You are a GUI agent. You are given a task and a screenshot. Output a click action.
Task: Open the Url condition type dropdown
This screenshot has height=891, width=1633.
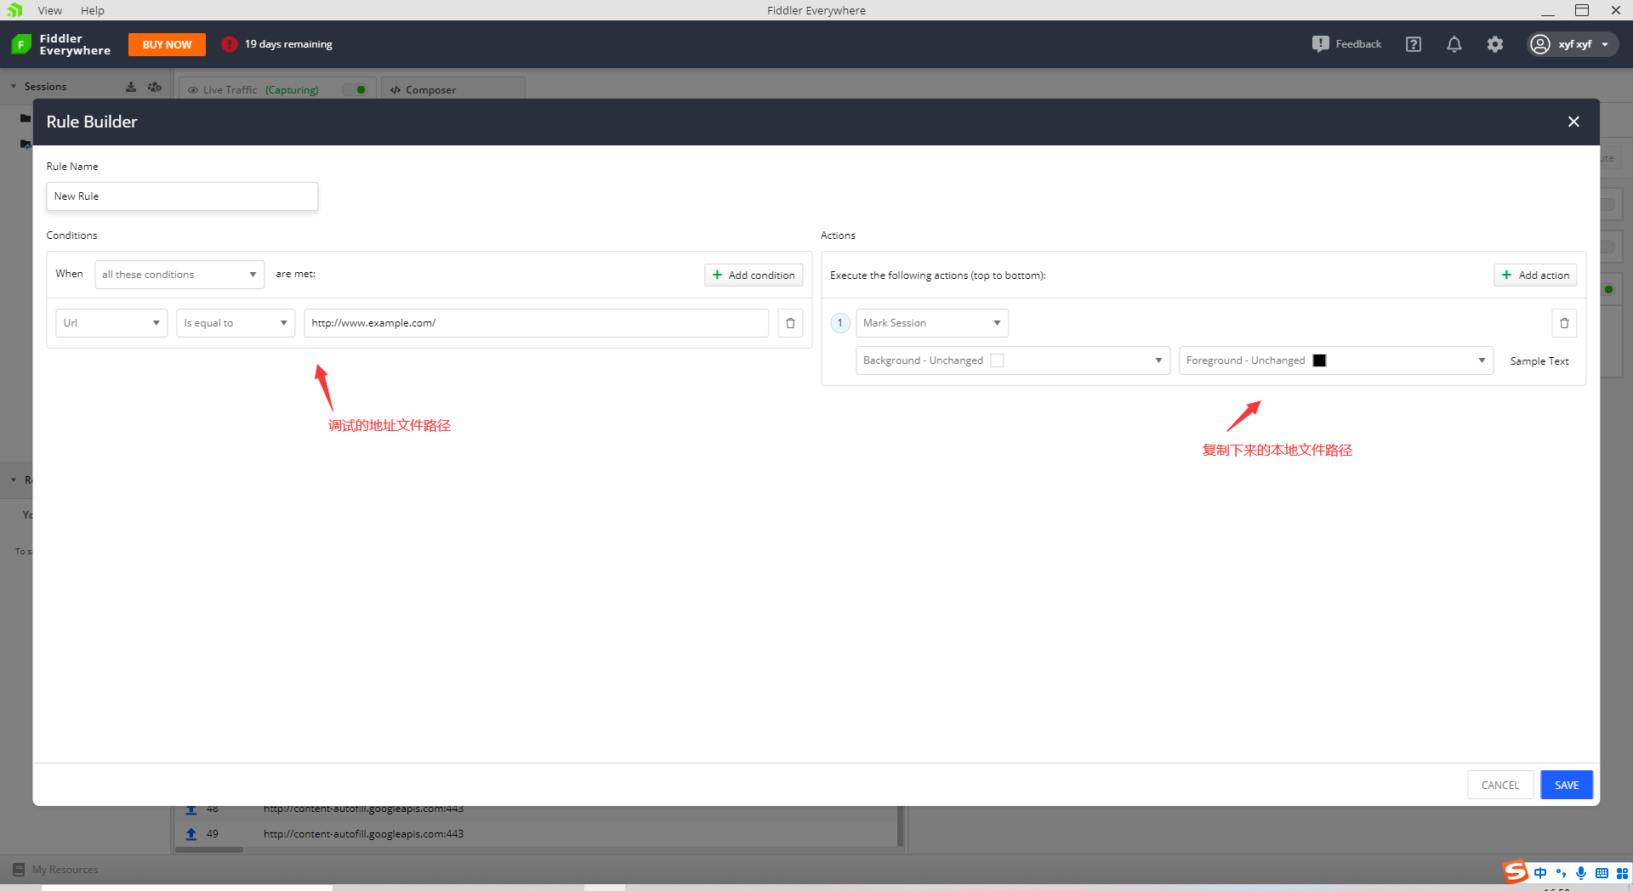pos(111,323)
